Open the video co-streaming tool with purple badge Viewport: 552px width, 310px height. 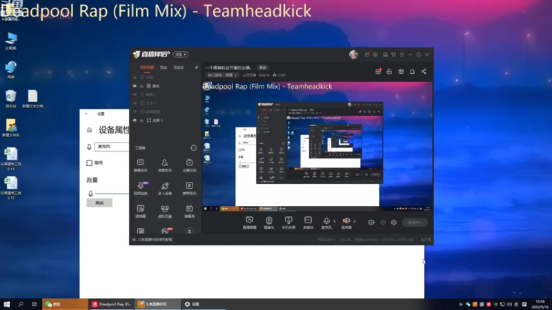(x=141, y=188)
